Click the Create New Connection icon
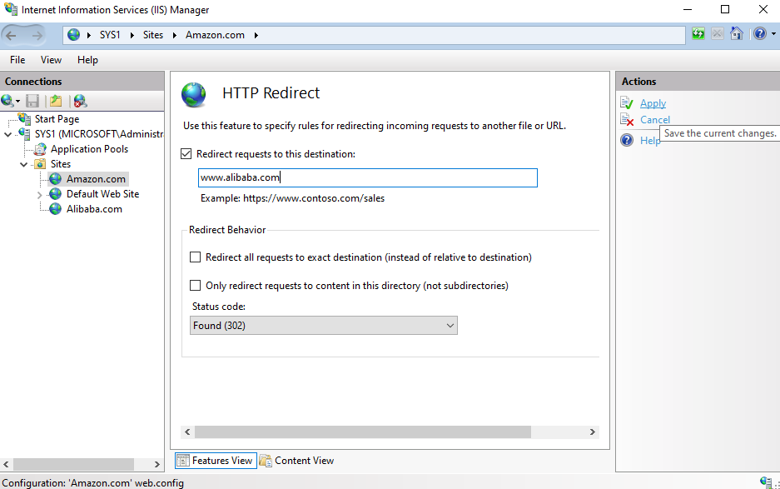 pyautogui.click(x=8, y=101)
